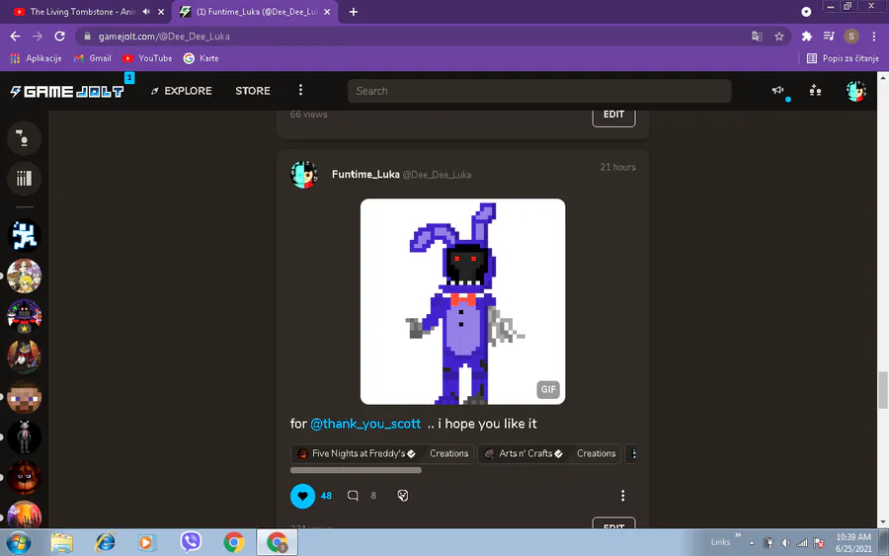Viewport: 889px width, 556px height.
Task: Switch to The Living Tombstone tab
Action: tap(82, 11)
